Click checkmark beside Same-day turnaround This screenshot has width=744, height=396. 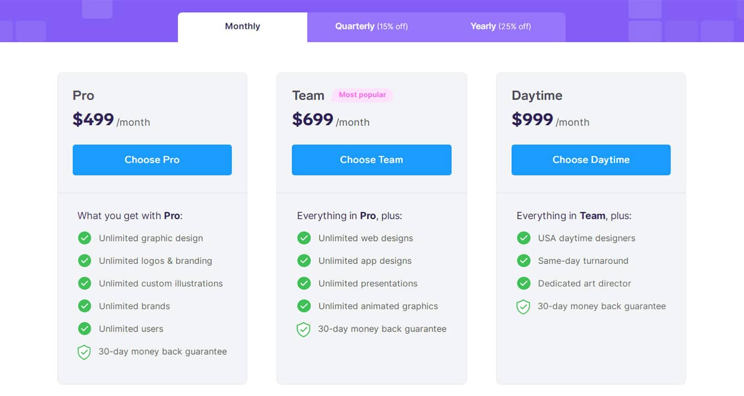click(x=524, y=261)
